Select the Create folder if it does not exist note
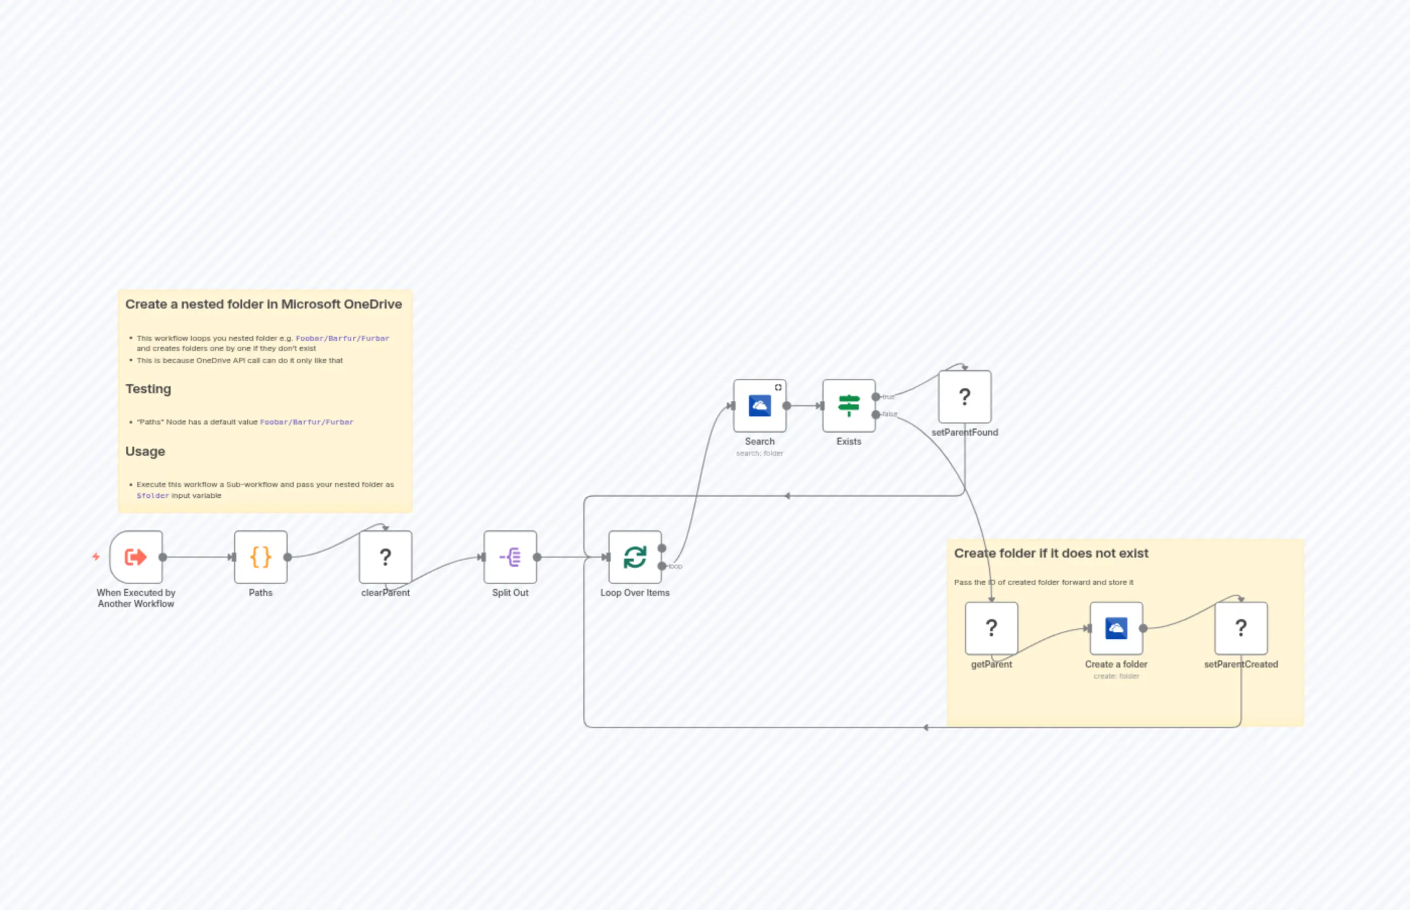The width and height of the screenshot is (1410, 910). coord(1051,553)
